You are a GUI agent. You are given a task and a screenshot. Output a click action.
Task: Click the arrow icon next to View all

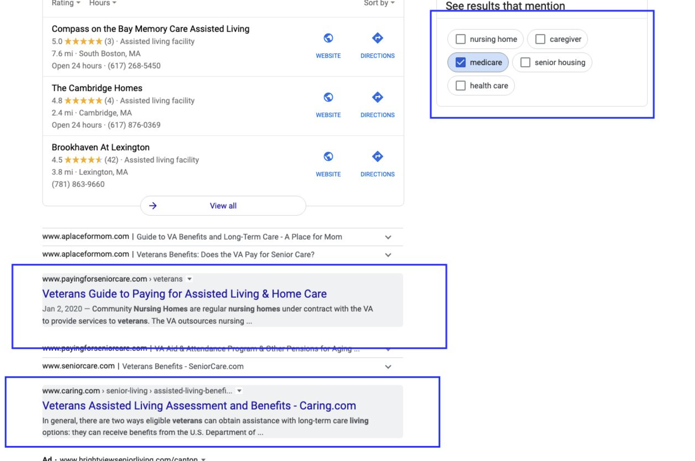(153, 206)
